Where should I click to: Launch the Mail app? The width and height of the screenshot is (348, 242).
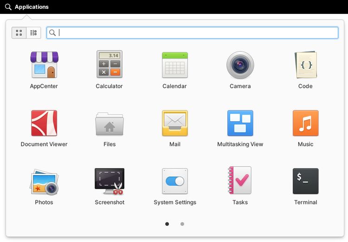coord(175,123)
